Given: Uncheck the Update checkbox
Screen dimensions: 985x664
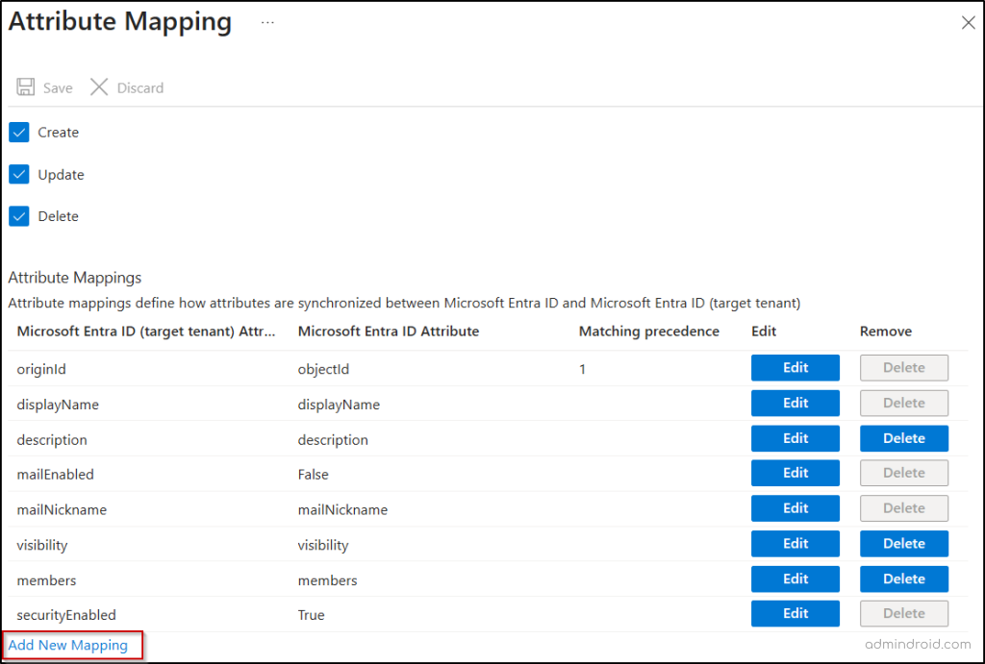Looking at the screenshot, I should [18, 174].
